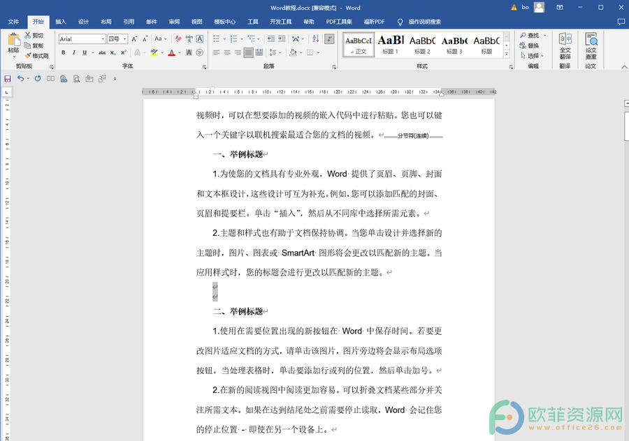Click the tab selector at the ruler corner

(6, 92)
